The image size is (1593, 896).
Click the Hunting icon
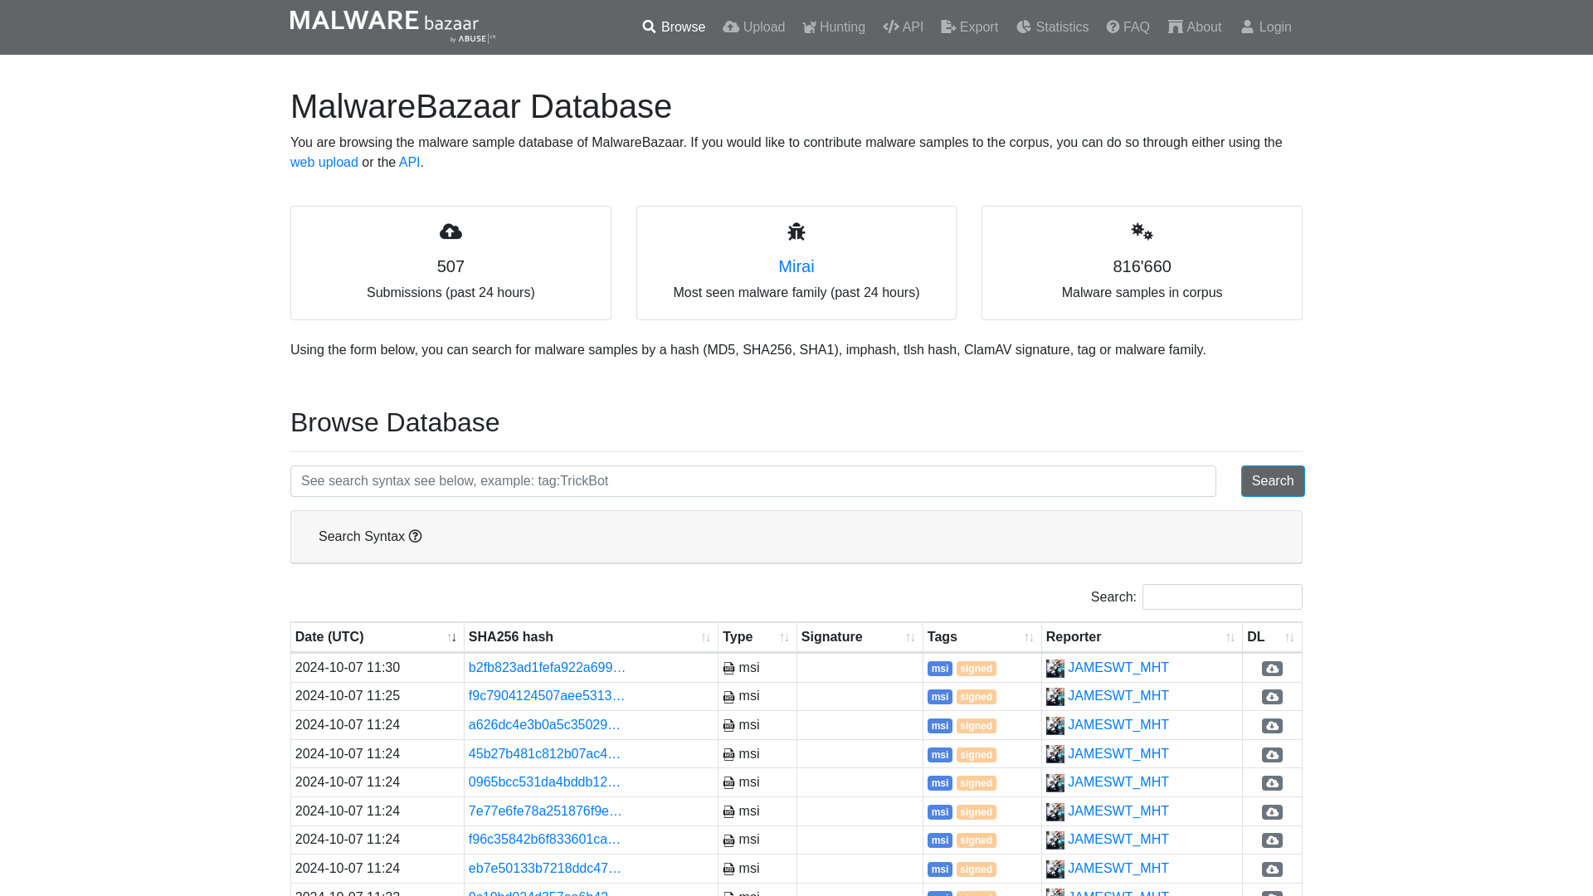(x=809, y=27)
